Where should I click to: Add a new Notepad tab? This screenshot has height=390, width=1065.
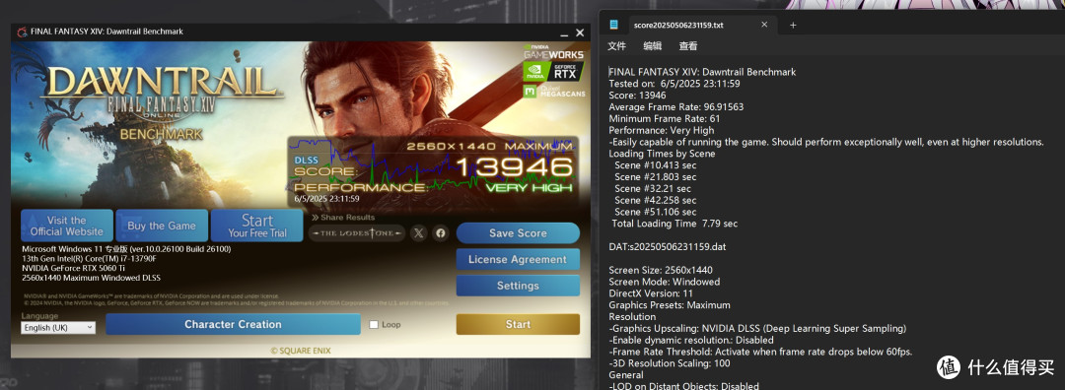point(793,25)
